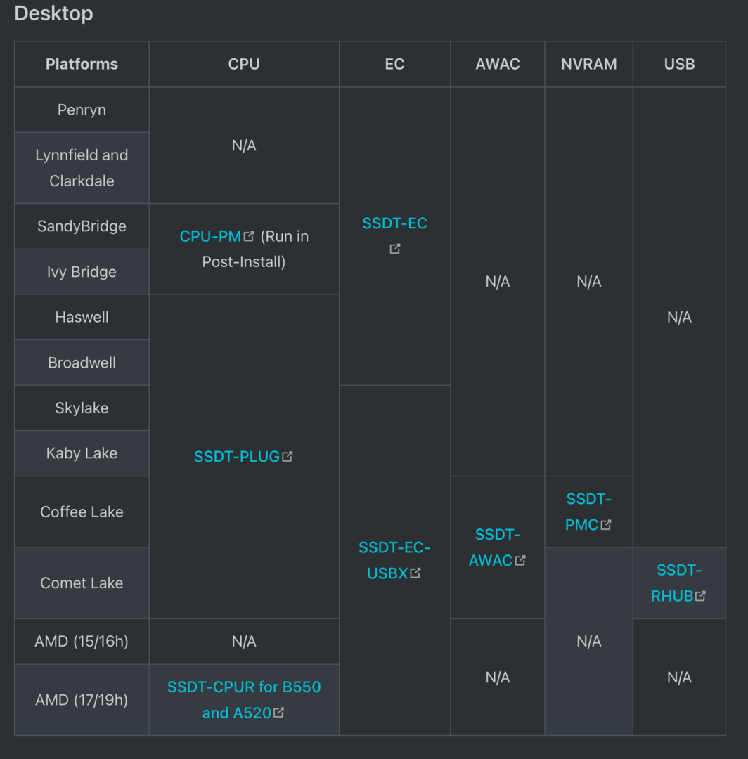Click external-link icon beside SSDT-PLUG
Viewport: 748px width, 759px height.
[287, 457]
